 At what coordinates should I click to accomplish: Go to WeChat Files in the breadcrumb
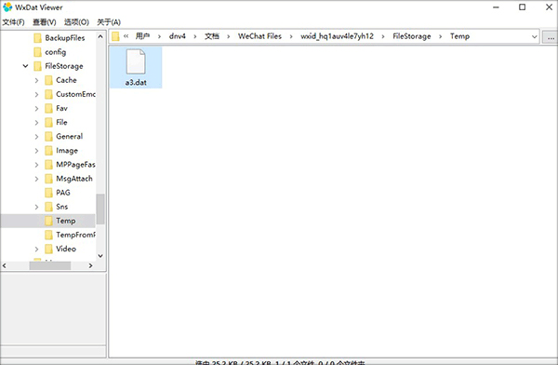(x=259, y=36)
